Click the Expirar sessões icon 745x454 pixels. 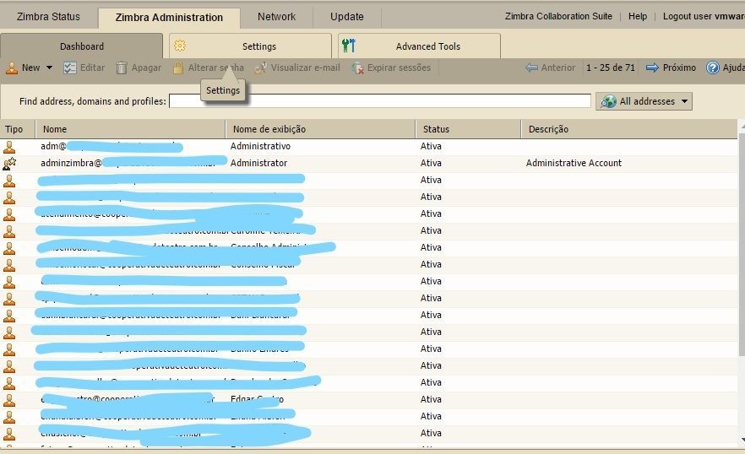(x=358, y=68)
